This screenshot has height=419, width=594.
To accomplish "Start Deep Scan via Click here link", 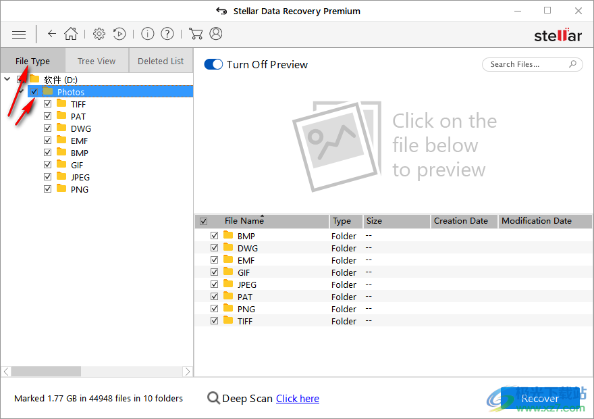I will [x=298, y=399].
